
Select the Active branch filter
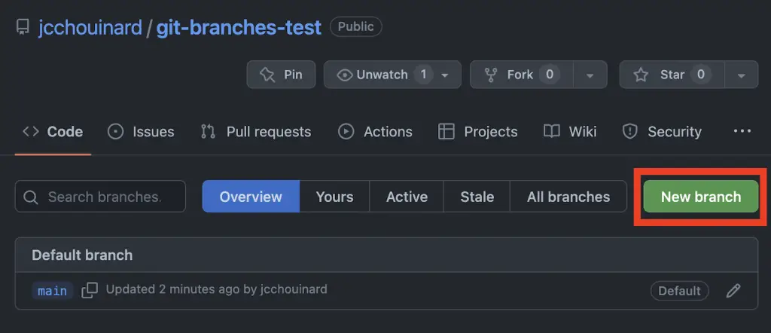407,197
